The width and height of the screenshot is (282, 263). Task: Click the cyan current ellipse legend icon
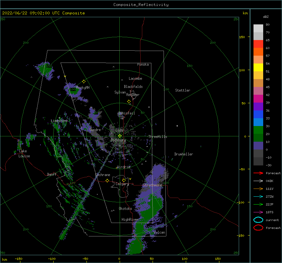click(258, 220)
